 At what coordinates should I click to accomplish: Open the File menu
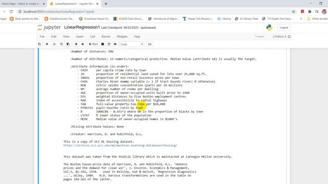[x=42, y=36]
